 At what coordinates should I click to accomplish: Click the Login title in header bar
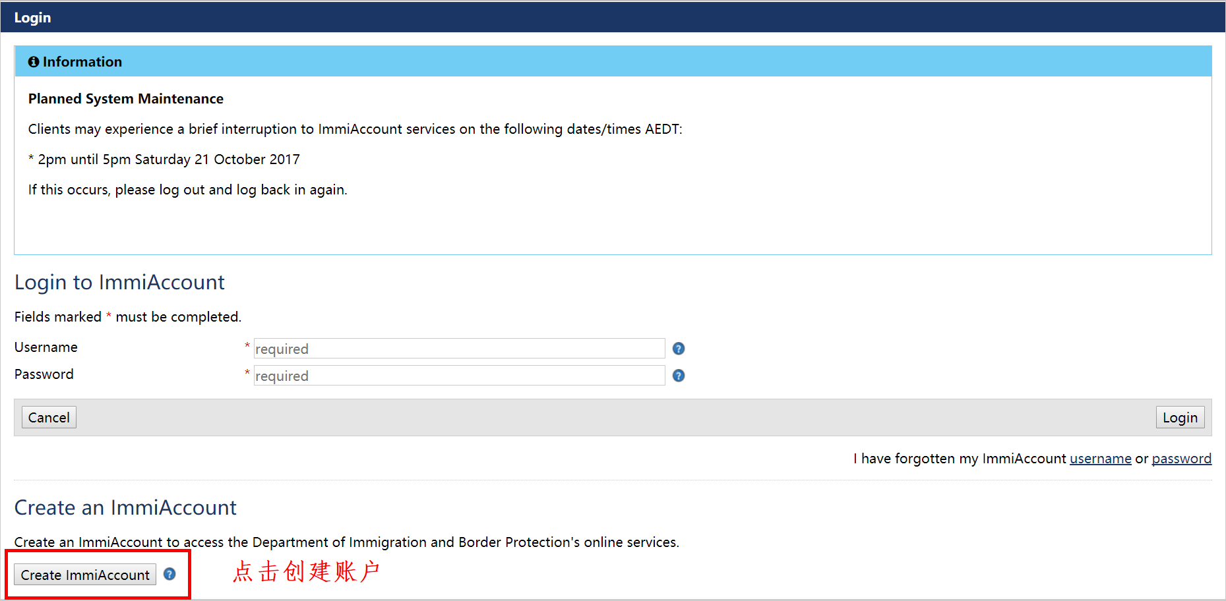[x=32, y=18]
